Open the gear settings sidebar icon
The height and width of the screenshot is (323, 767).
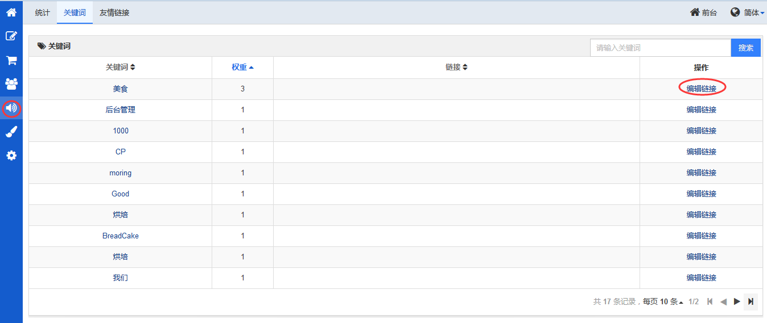pos(11,155)
